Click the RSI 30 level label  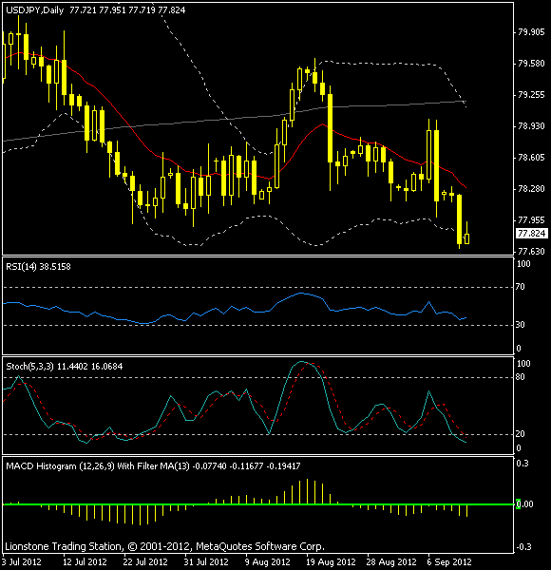click(x=520, y=325)
